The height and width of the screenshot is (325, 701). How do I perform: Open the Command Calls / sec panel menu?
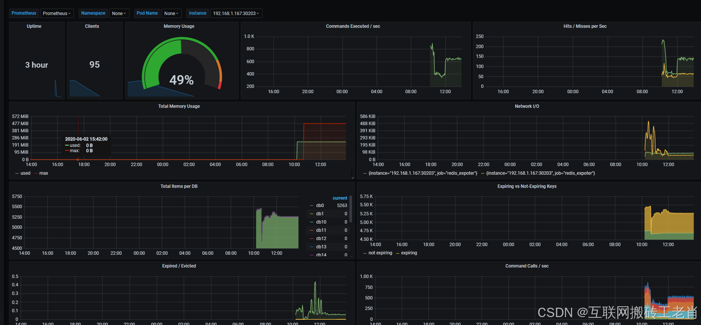pos(527,266)
